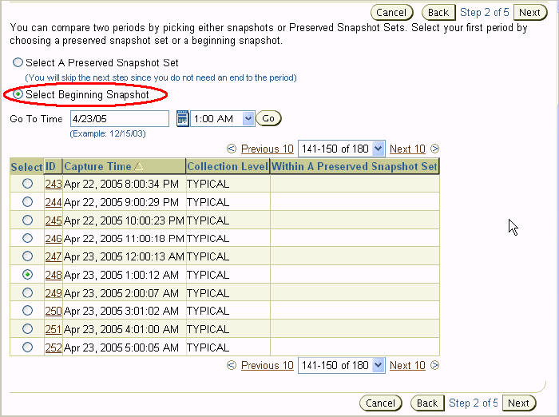Click top 'Step 2 of 5' text

tap(485, 13)
